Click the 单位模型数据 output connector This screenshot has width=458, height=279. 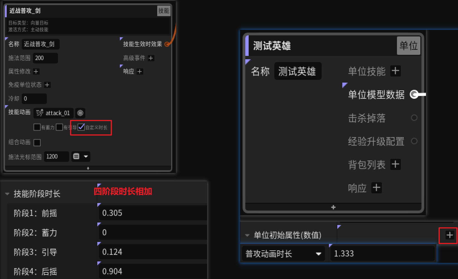[x=414, y=94]
